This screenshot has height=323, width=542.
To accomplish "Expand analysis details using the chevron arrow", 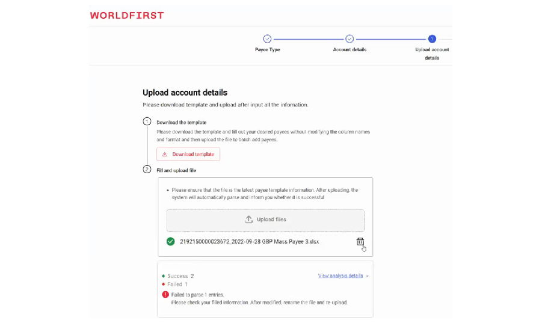I will [x=368, y=276].
